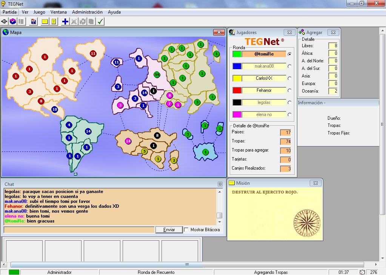This screenshot has height=275, width=386.
Task: Click the globe map toolbar icon
Action: (x=13, y=22)
